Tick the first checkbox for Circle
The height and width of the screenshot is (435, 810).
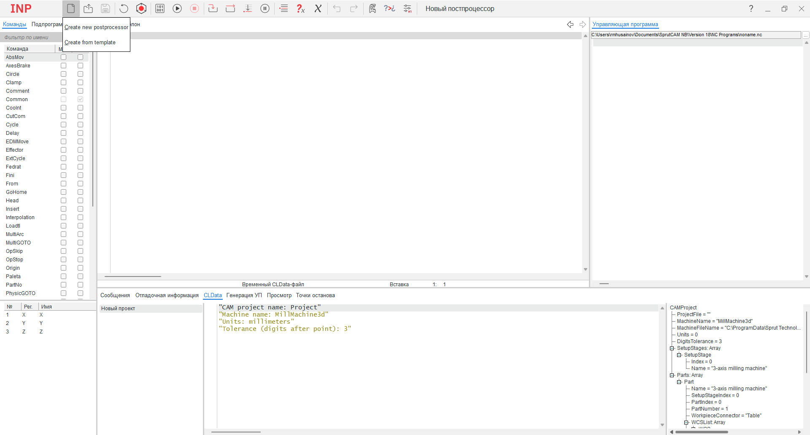pos(64,74)
